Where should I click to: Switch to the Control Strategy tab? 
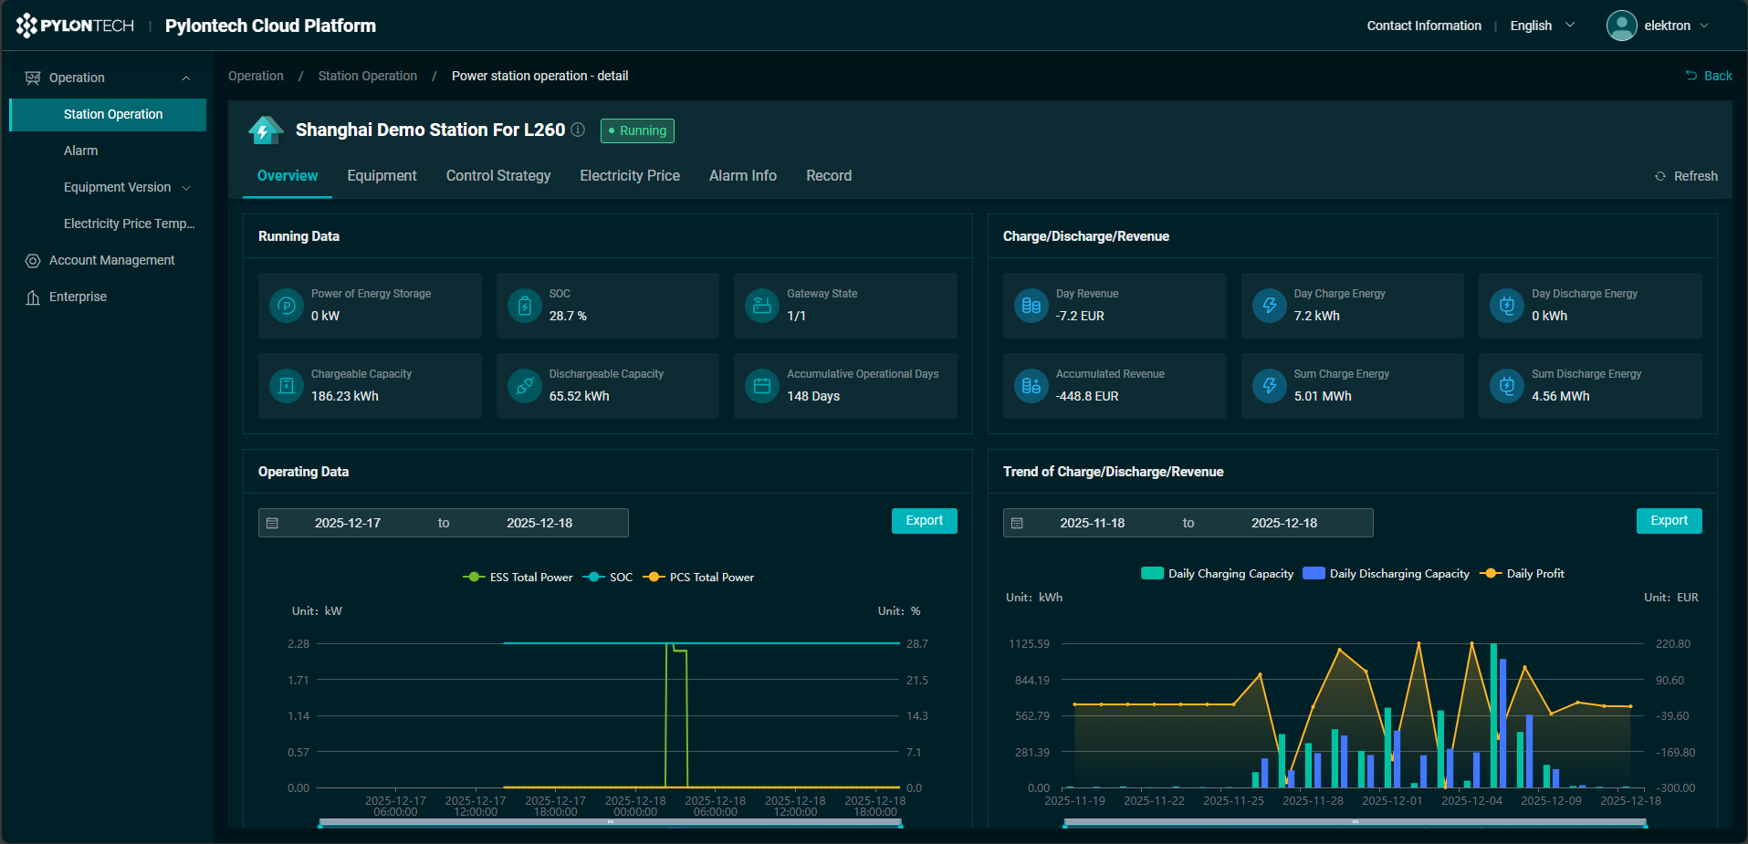497,175
